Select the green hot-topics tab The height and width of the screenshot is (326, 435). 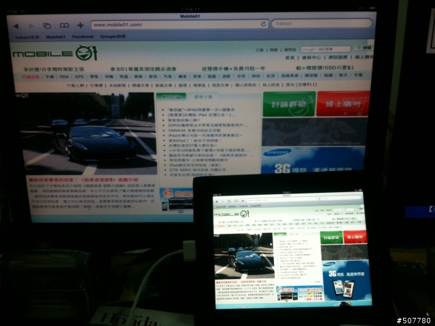tap(171, 97)
